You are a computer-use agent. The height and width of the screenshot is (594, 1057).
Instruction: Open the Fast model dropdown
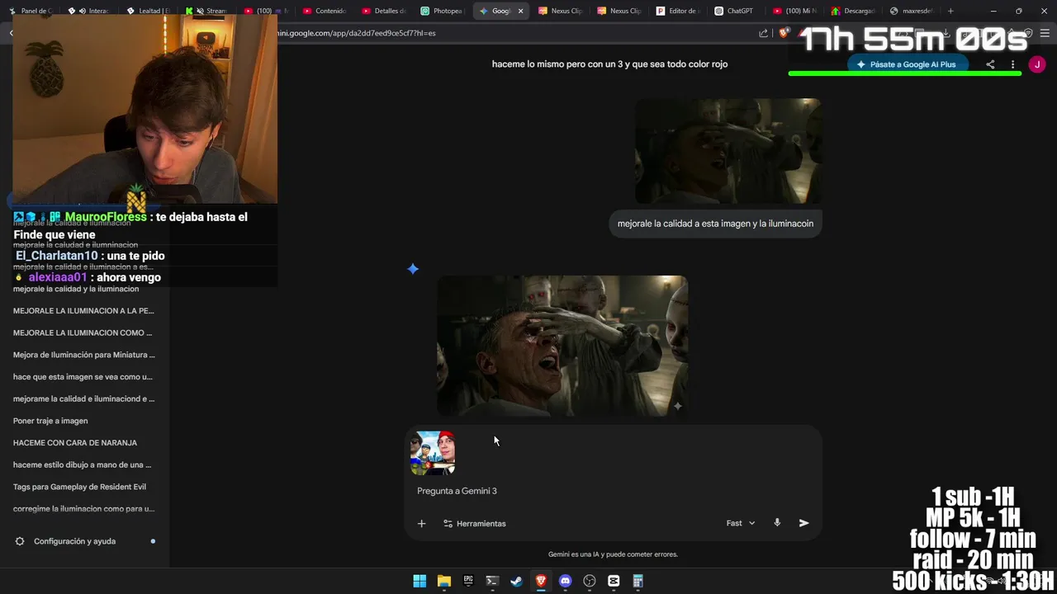(x=741, y=523)
